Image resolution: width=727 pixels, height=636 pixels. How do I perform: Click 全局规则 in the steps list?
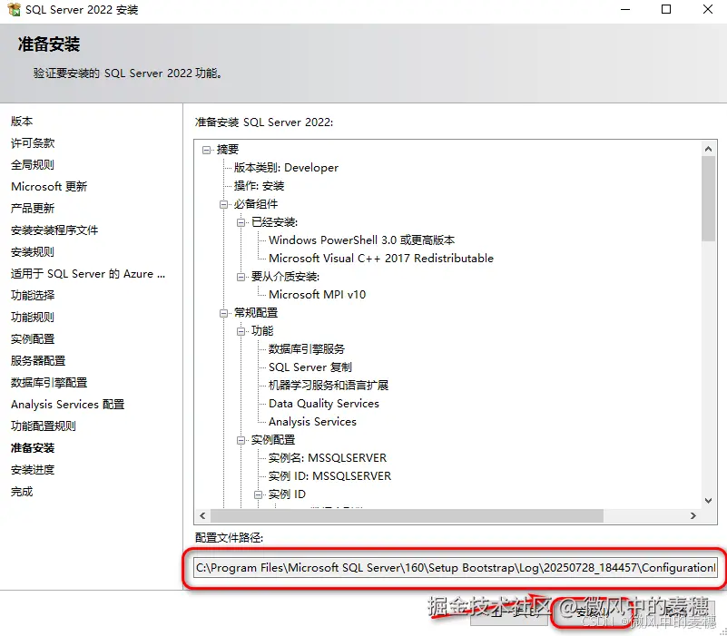click(33, 165)
